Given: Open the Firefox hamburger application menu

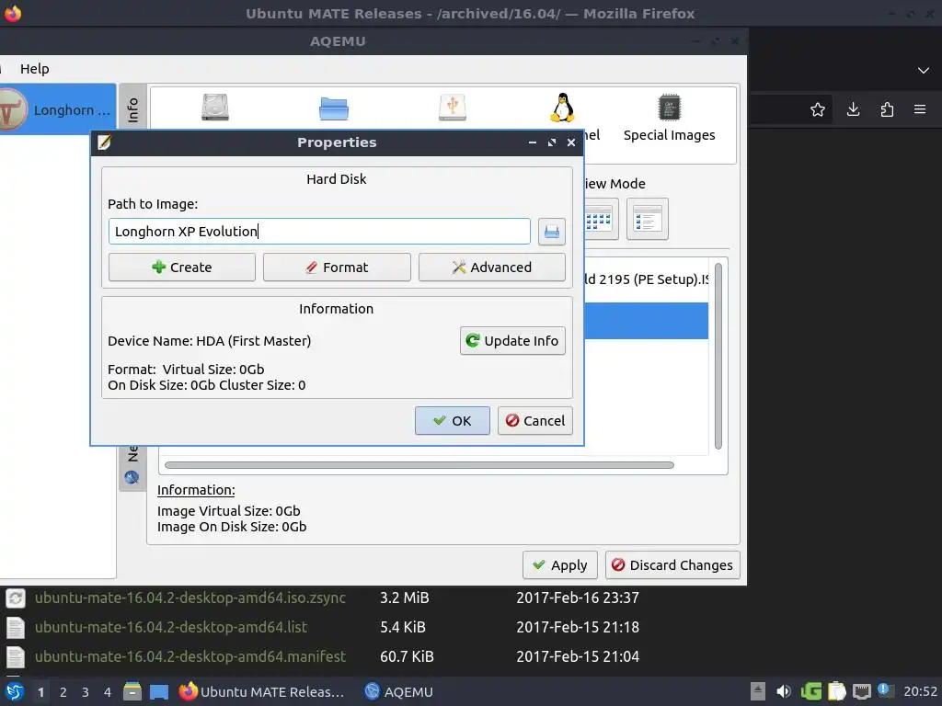Looking at the screenshot, I should point(920,109).
